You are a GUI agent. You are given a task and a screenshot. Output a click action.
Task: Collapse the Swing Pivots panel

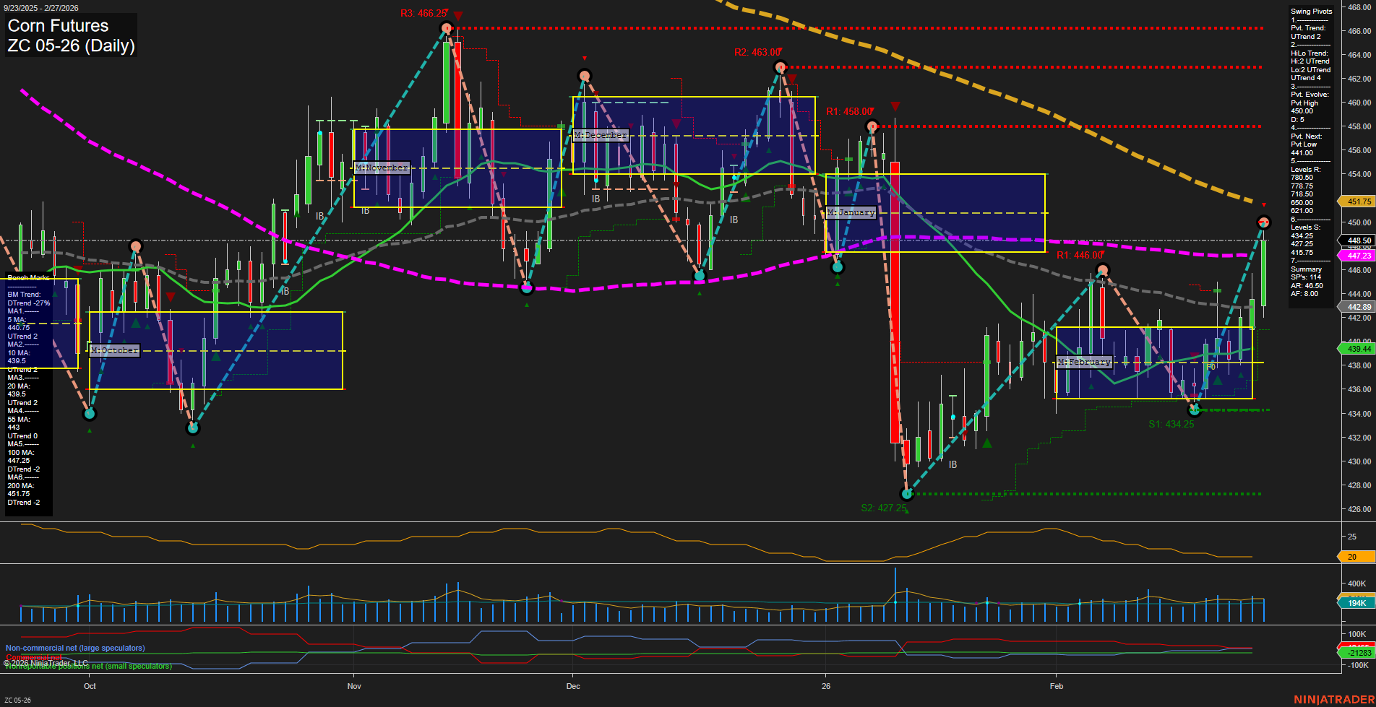[1310, 11]
